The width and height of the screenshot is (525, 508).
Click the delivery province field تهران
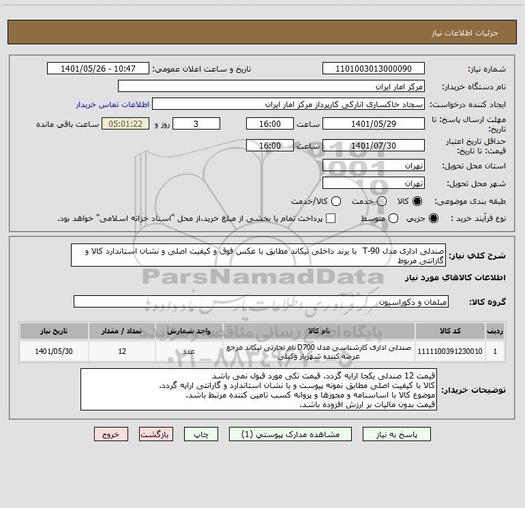click(374, 165)
